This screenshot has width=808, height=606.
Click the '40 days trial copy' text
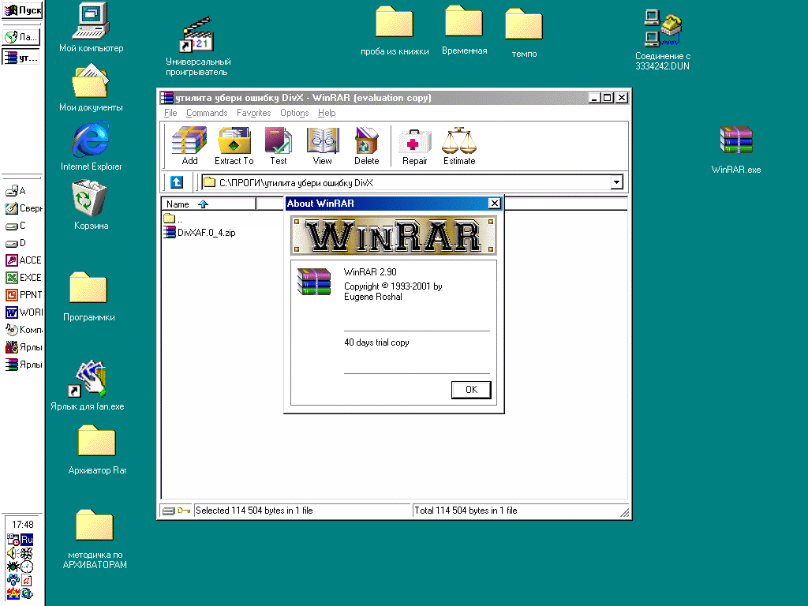376,342
